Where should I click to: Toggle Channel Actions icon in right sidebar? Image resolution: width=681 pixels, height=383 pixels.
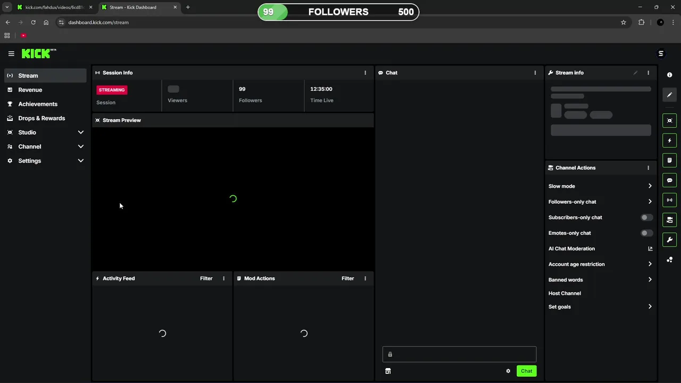point(670,220)
